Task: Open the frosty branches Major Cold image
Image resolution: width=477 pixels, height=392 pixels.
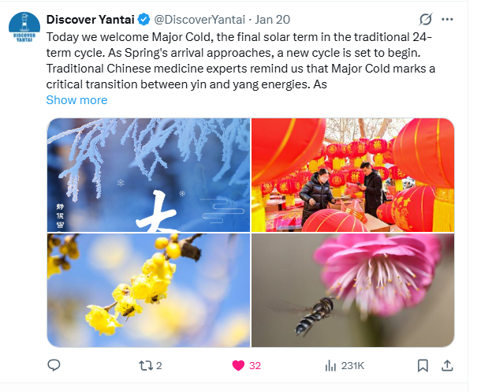Action: [x=148, y=175]
